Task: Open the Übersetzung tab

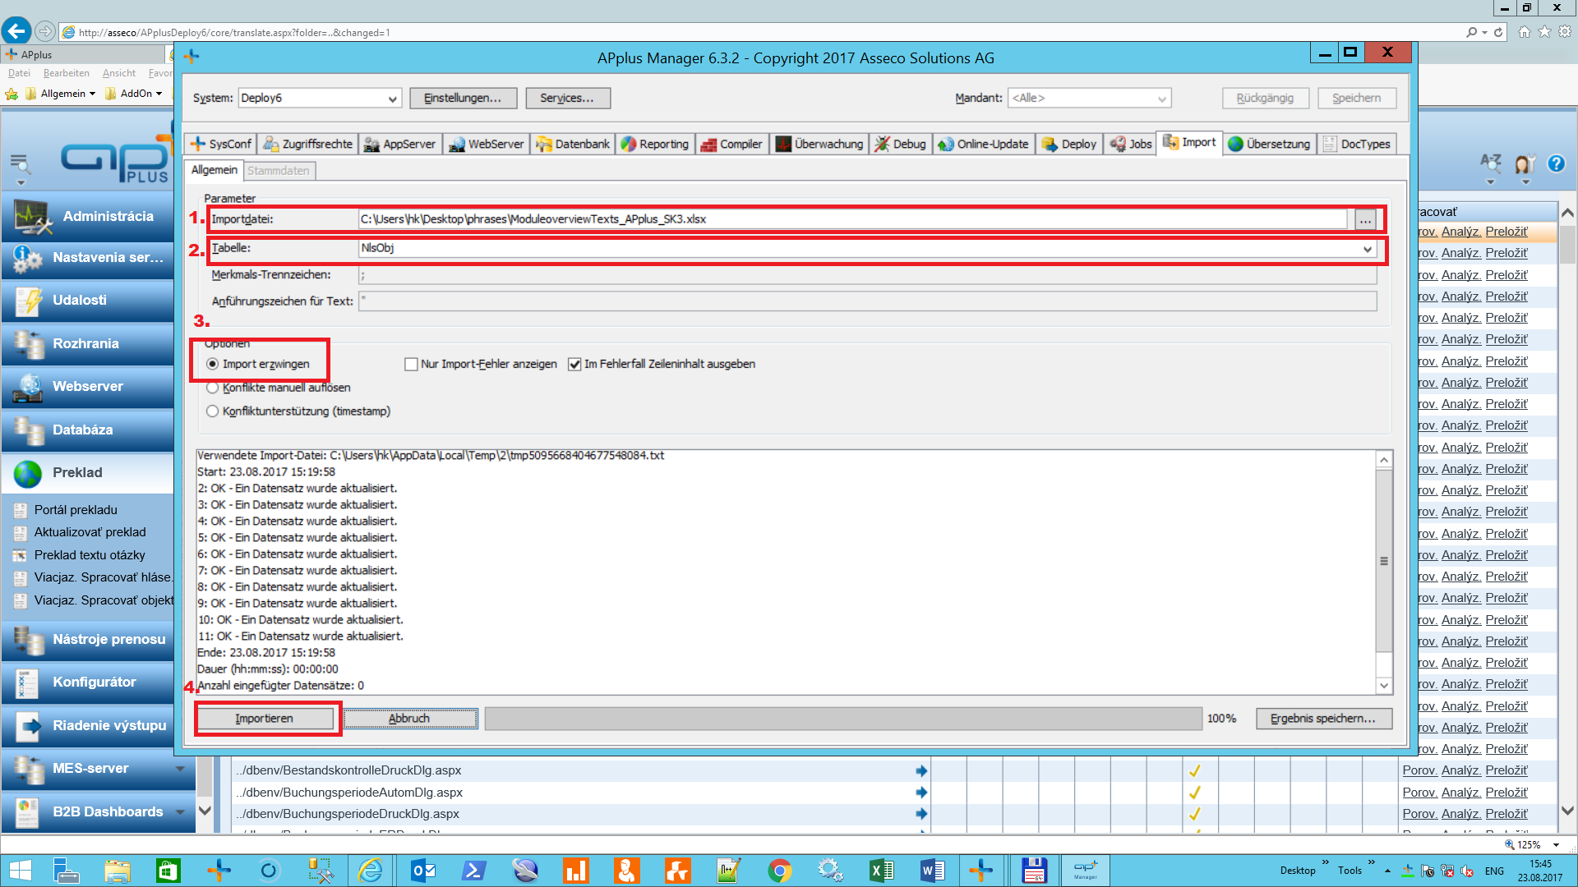Action: tap(1269, 144)
